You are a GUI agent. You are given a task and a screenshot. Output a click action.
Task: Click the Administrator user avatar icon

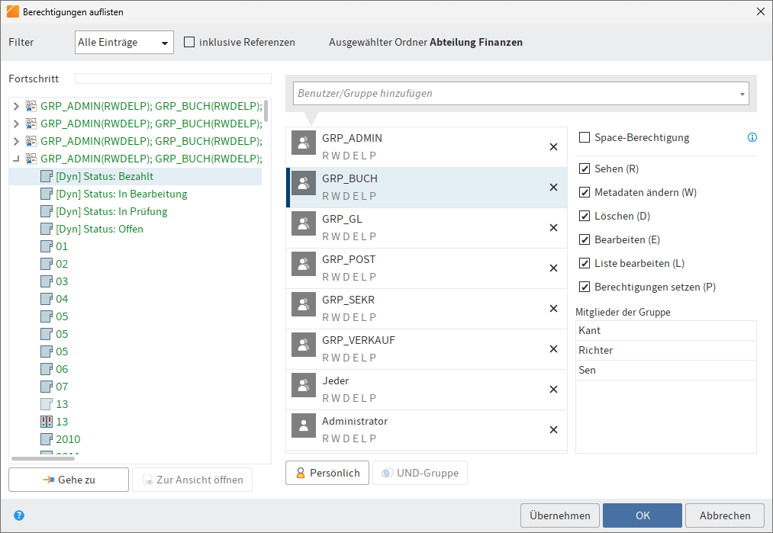coord(304,429)
